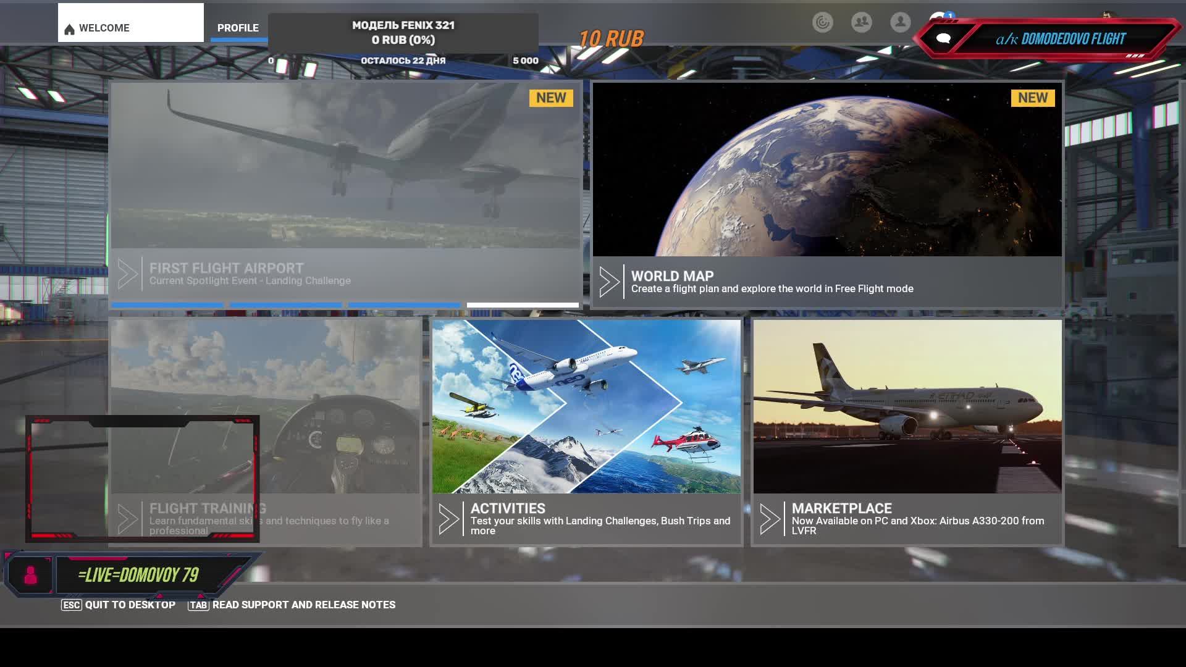Image resolution: width=1186 pixels, height=667 pixels.
Task: Click the NEW badge on World Map tile
Action: point(1032,98)
